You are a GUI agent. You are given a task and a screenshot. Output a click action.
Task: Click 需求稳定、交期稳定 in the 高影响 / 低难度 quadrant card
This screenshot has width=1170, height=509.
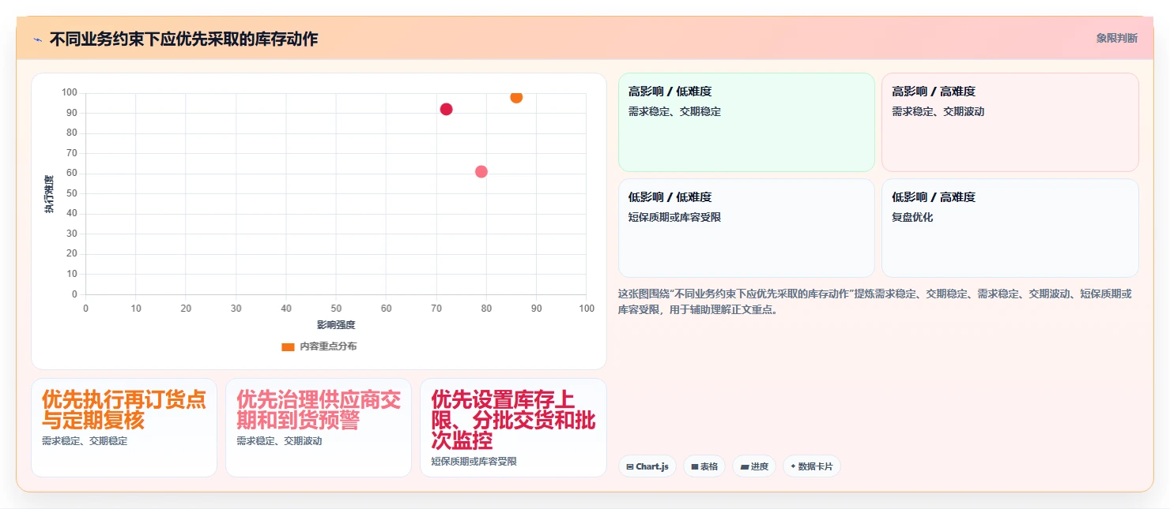tap(674, 111)
